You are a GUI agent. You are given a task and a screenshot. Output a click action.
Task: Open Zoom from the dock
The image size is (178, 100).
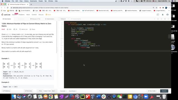click(x=146, y=97)
